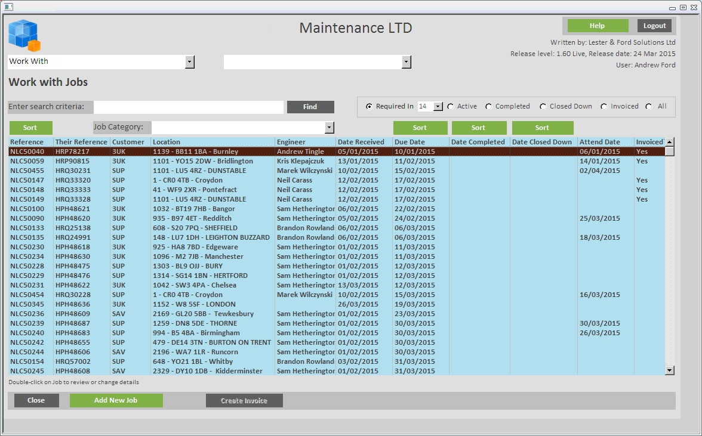Viewport: 702px width, 436px height.
Task: Click the Find button
Action: coord(310,107)
